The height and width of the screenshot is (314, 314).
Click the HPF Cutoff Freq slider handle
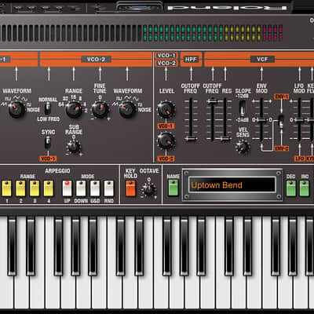191,138
